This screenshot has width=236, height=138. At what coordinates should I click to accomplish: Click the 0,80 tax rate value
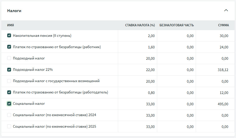point(151,92)
